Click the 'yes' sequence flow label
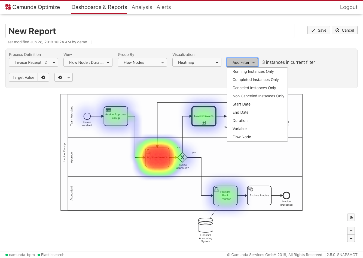363x258 pixels. [x=194, y=152]
